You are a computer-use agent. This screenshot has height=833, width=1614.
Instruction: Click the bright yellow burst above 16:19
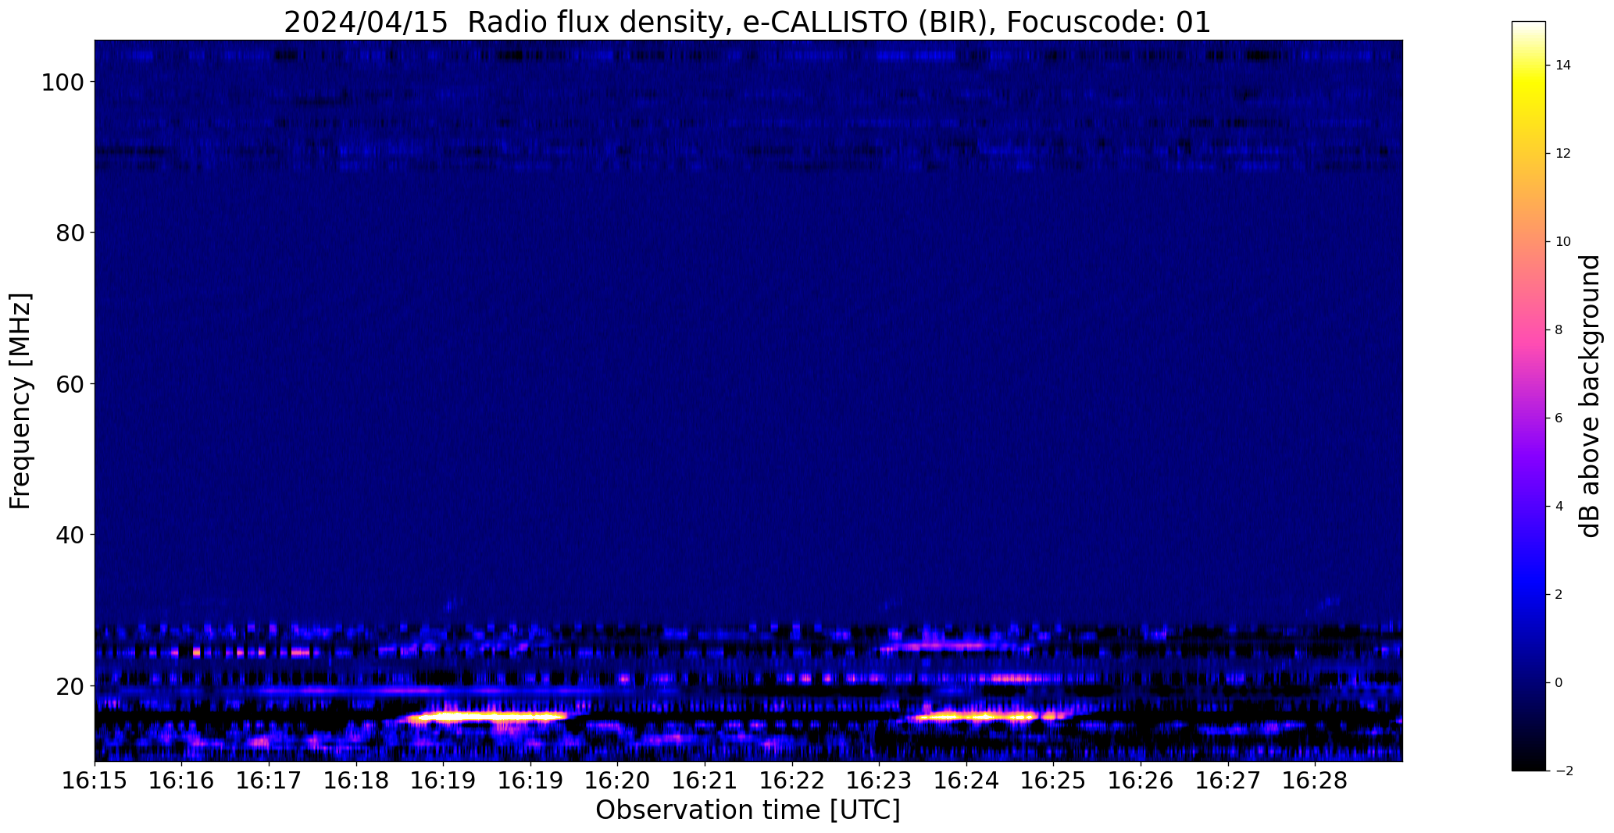[488, 716]
